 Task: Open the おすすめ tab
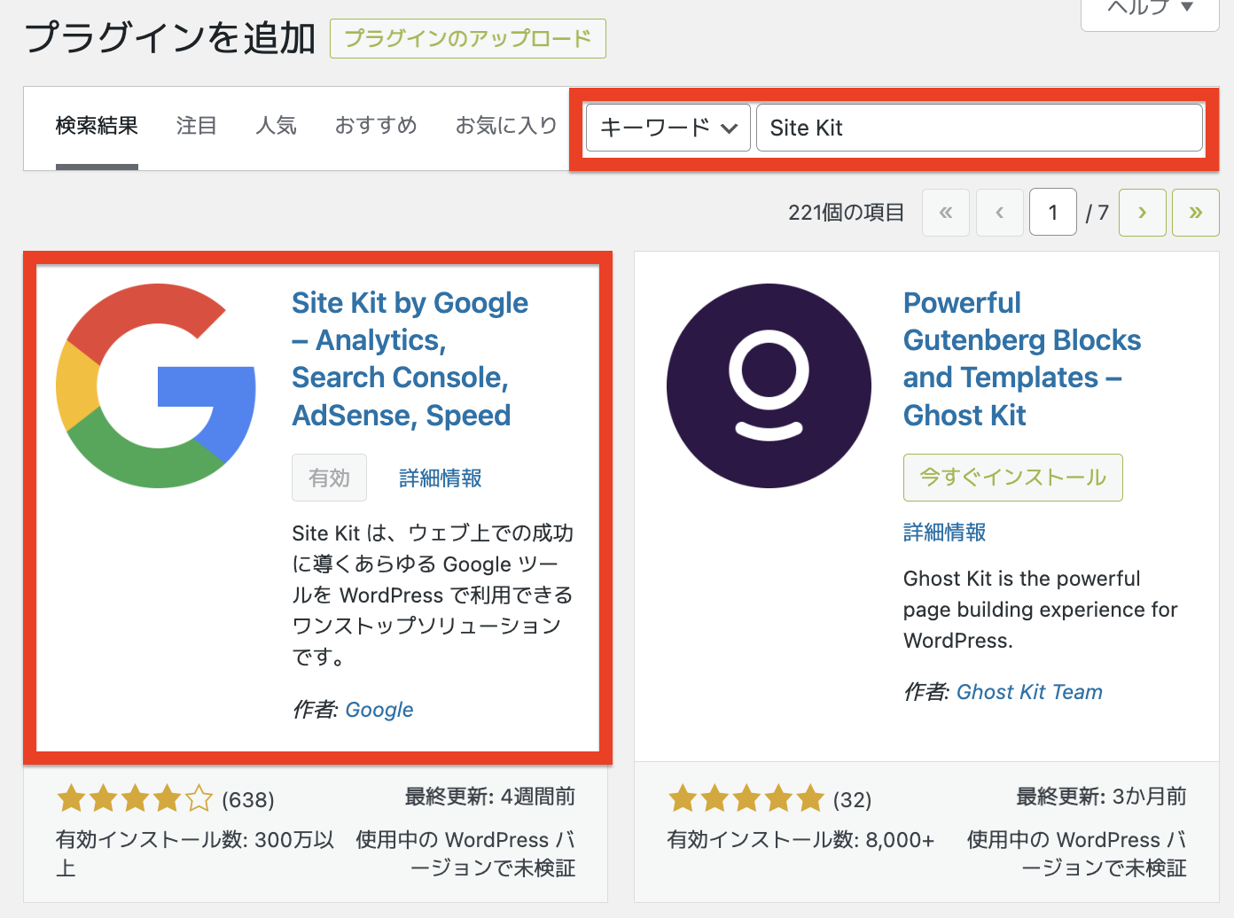coord(376,126)
